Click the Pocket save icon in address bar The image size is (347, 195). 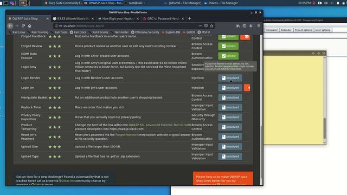coord(206,26)
